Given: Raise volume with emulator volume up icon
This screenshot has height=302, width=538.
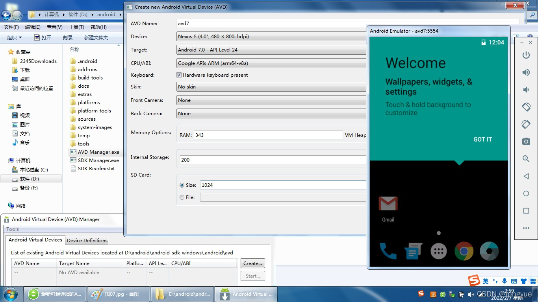Looking at the screenshot, I should 526,72.
